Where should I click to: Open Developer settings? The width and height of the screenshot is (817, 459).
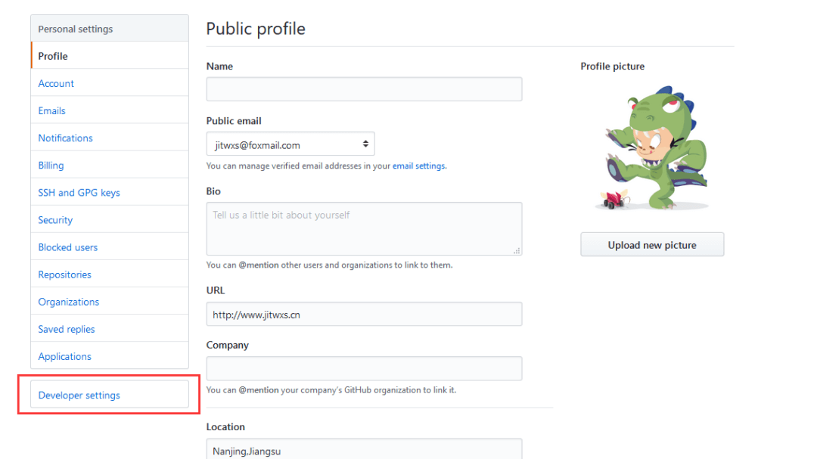pos(79,395)
